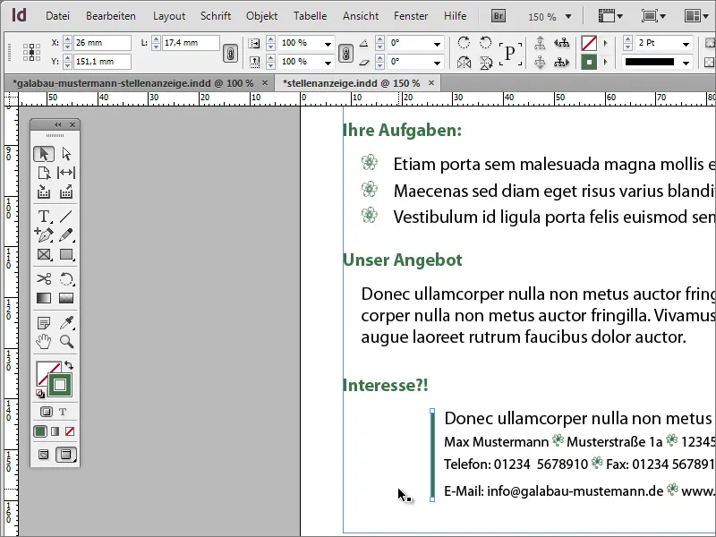Open the 150% zoom level dropdown
Image resolution: width=716 pixels, height=537 pixels.
pyautogui.click(x=569, y=15)
